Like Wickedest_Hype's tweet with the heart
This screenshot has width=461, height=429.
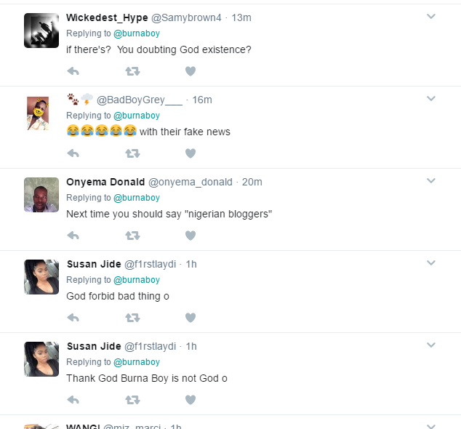pyautogui.click(x=191, y=71)
